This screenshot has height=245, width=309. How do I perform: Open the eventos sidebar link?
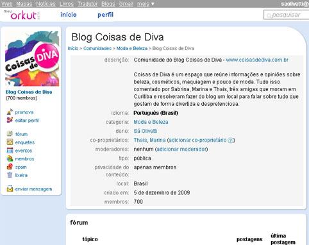coord(24,151)
